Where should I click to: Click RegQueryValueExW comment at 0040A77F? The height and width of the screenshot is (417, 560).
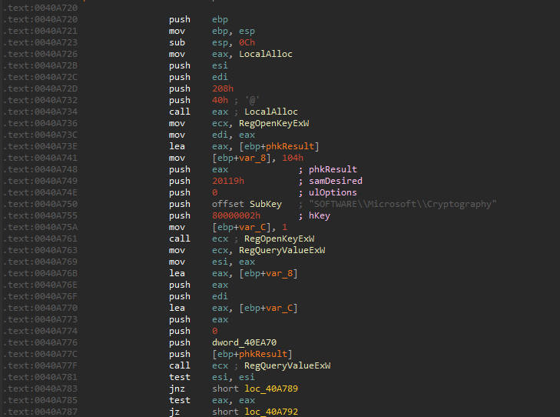click(287, 365)
